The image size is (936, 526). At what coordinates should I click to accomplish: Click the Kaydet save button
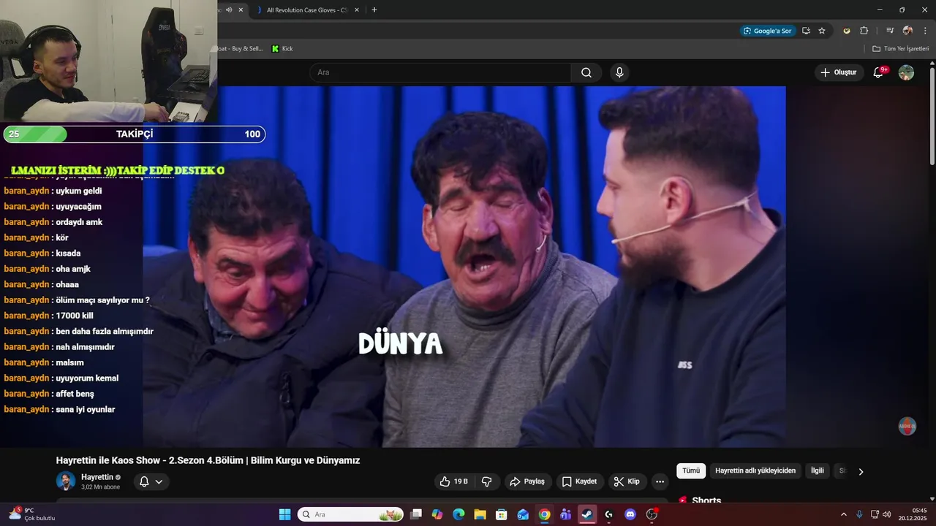click(579, 481)
